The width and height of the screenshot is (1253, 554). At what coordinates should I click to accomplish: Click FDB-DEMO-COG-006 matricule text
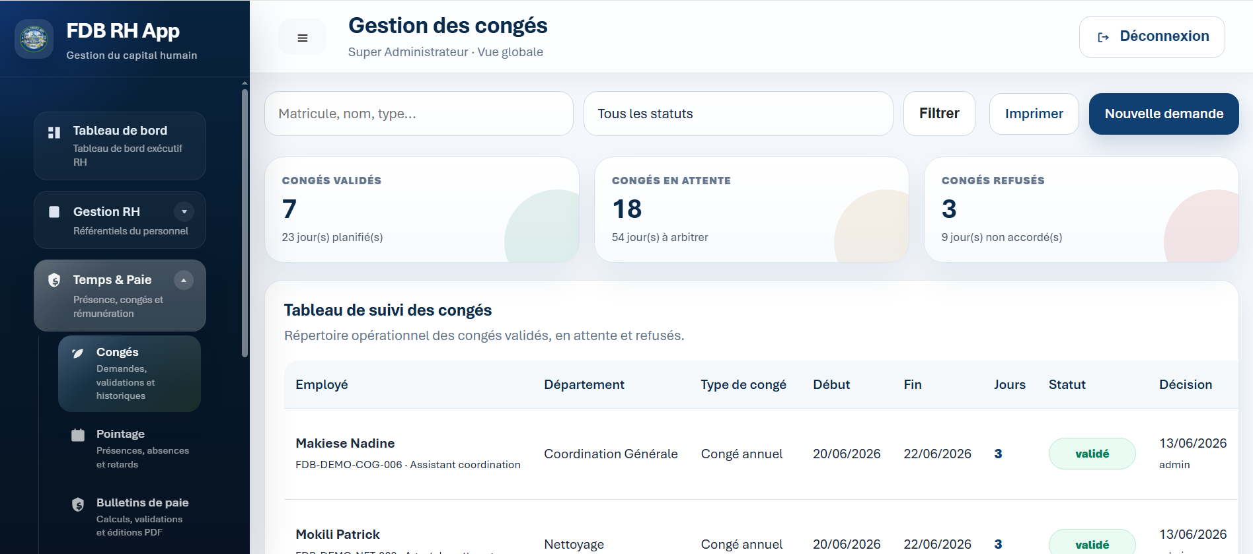[x=349, y=464]
